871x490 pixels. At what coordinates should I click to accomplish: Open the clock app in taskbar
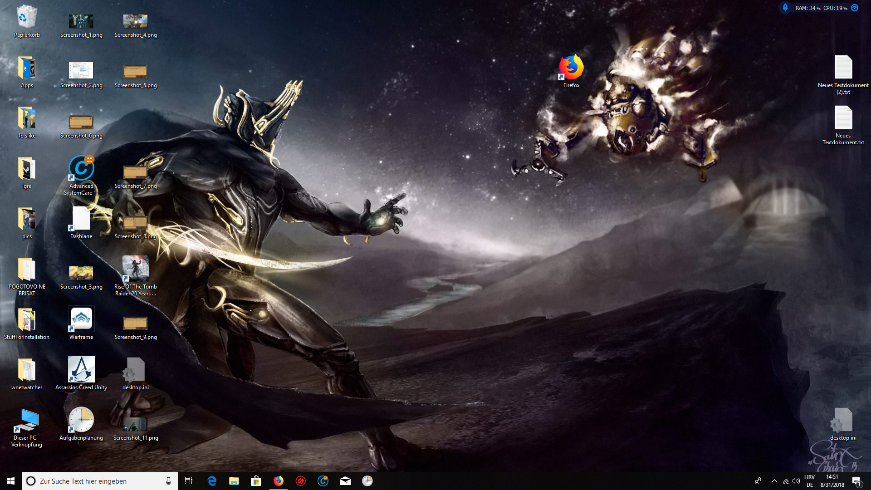pos(367,481)
